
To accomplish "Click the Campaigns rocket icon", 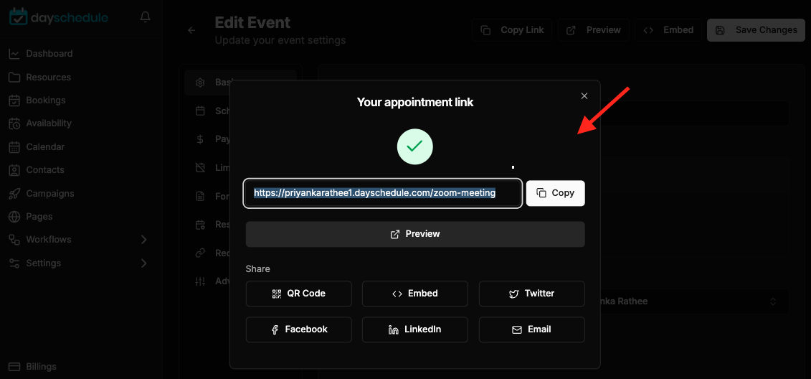I will click(14, 194).
